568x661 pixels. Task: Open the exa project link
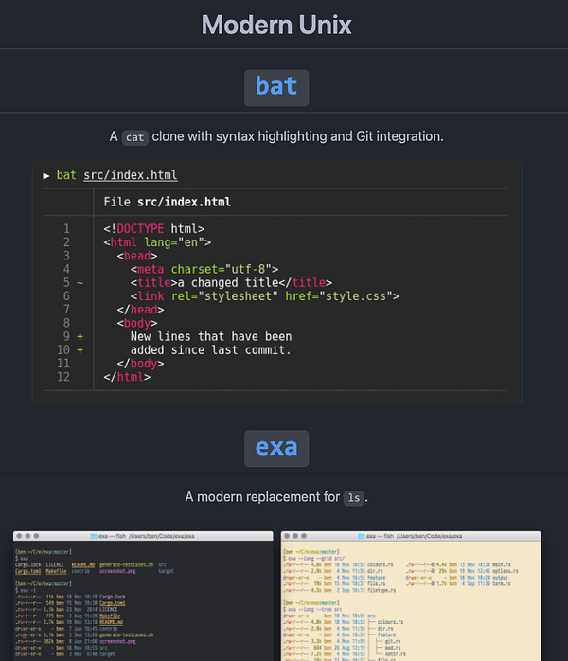coord(276,448)
